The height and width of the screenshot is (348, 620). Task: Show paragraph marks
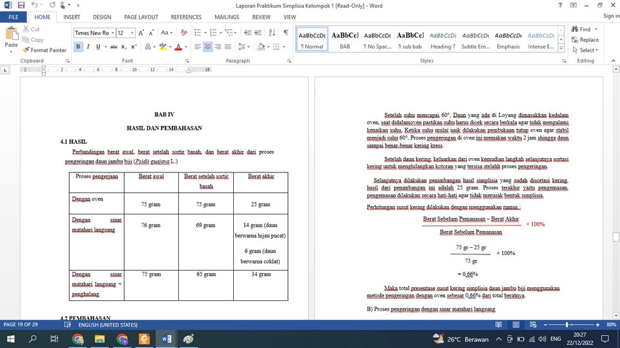pyautogui.click(x=285, y=33)
